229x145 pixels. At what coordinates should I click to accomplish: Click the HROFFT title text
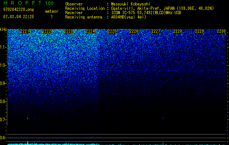[23, 3]
